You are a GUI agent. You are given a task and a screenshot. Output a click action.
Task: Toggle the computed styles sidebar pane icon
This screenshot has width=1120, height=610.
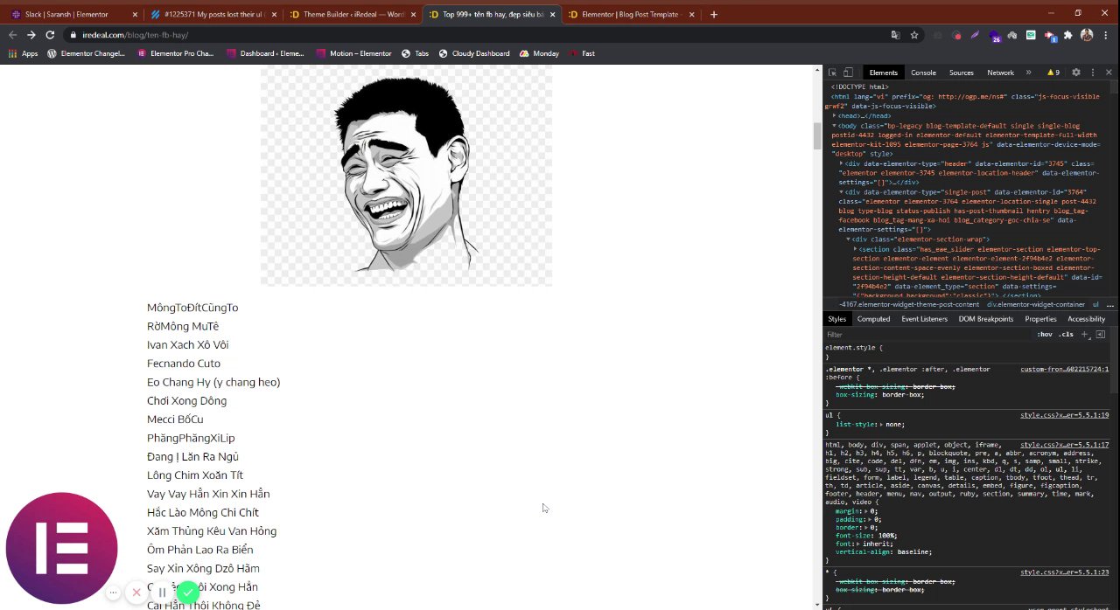(1101, 334)
